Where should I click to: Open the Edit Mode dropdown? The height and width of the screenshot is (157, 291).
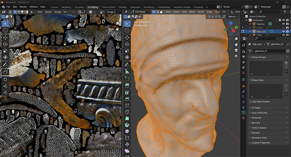pos(141,12)
